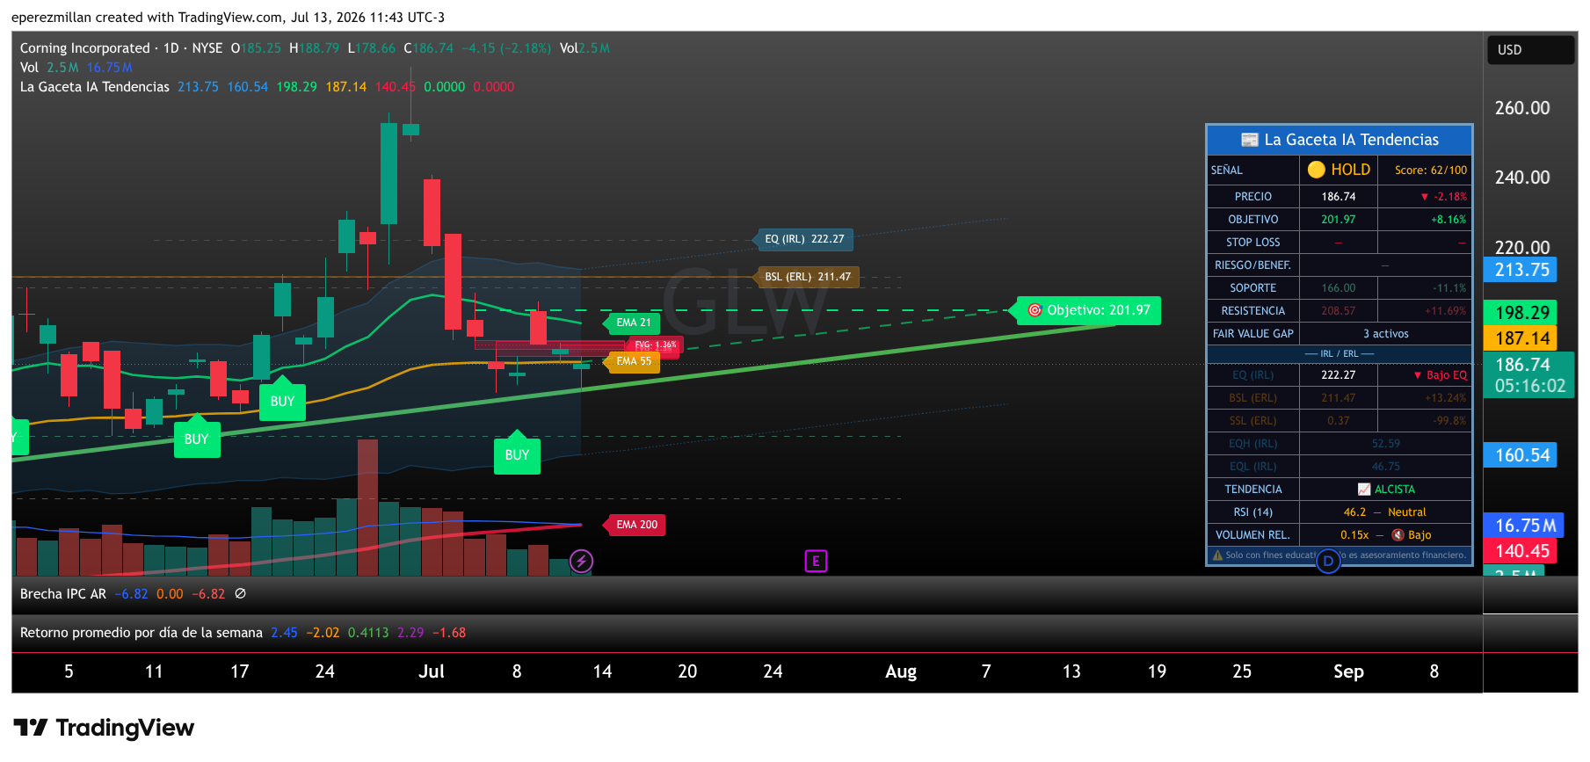
Task: Open the purple E earnings marker
Action: tap(816, 561)
